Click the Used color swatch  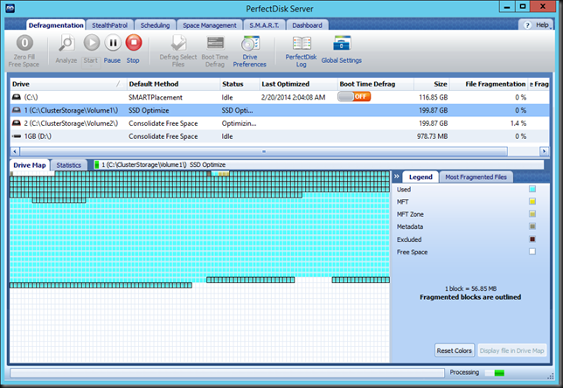pyautogui.click(x=532, y=189)
